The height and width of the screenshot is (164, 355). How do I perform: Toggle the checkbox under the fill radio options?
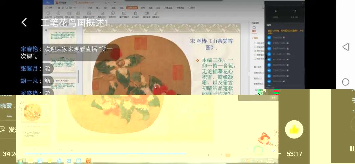[255, 59]
